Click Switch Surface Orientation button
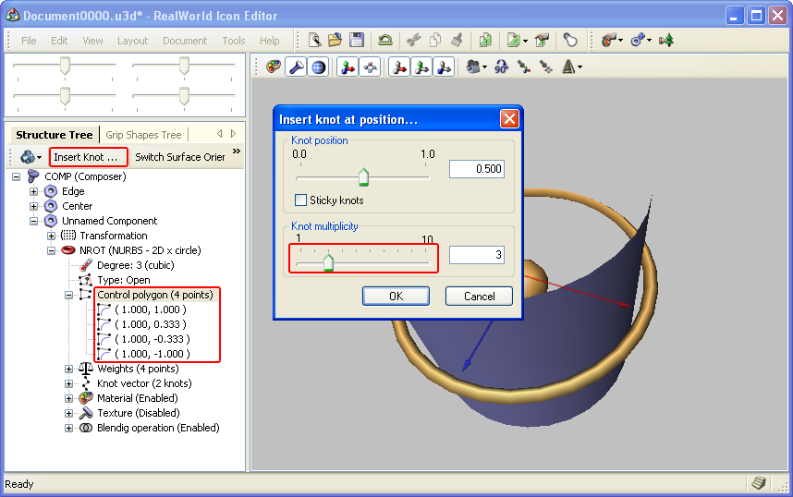Image resolution: width=793 pixels, height=497 pixels. pos(180,157)
